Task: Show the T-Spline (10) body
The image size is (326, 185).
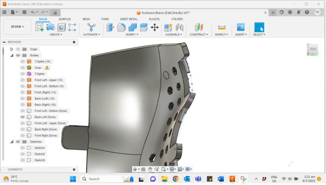Action: (23, 61)
